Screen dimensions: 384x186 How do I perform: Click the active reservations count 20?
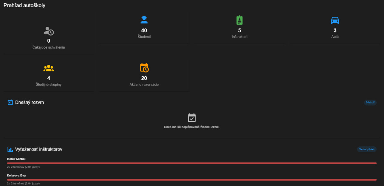tap(144, 78)
